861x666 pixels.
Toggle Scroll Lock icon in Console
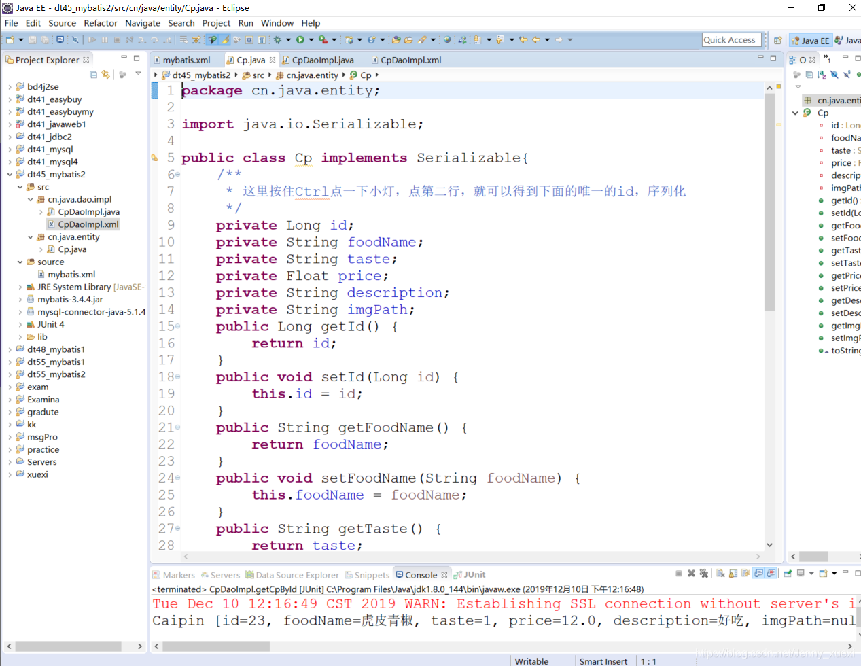click(x=733, y=574)
